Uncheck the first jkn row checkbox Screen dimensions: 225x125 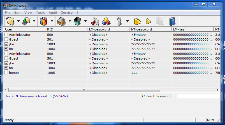coord(6,44)
